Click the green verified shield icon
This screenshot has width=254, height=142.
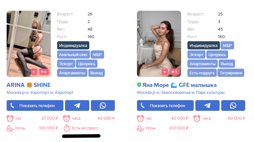[139, 85]
